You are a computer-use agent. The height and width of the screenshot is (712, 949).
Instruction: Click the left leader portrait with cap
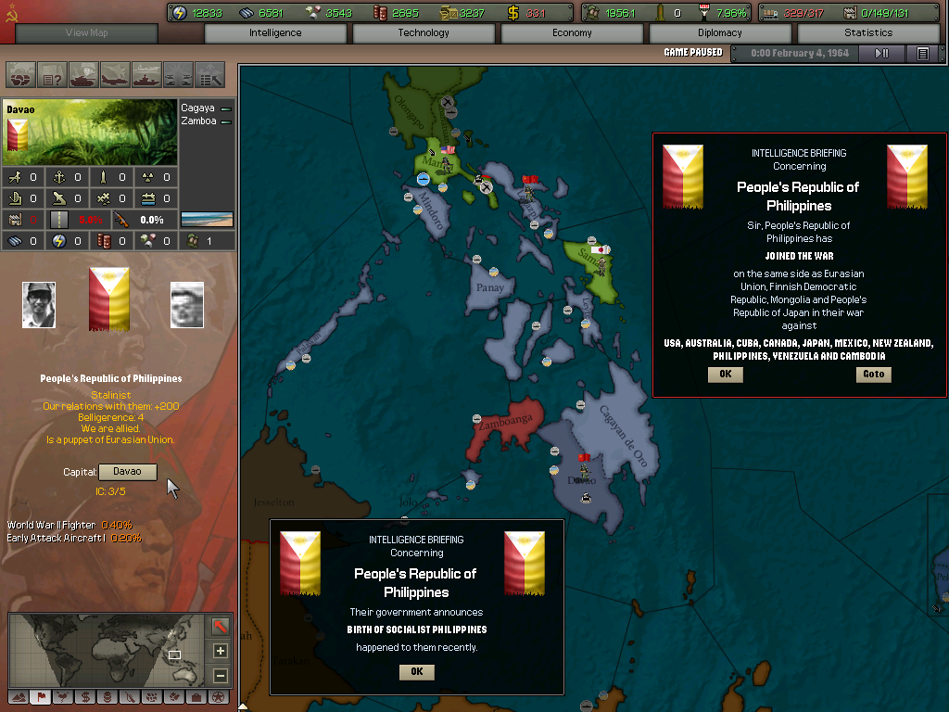(39, 305)
